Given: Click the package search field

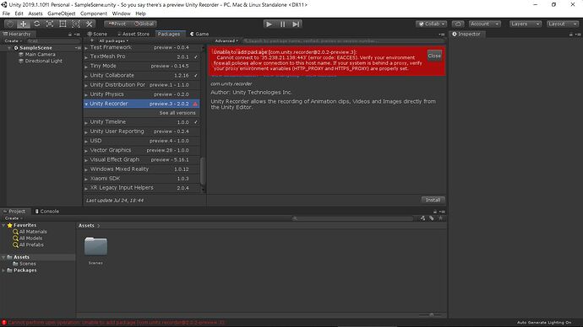Looking at the screenshot, I should [x=343, y=40].
